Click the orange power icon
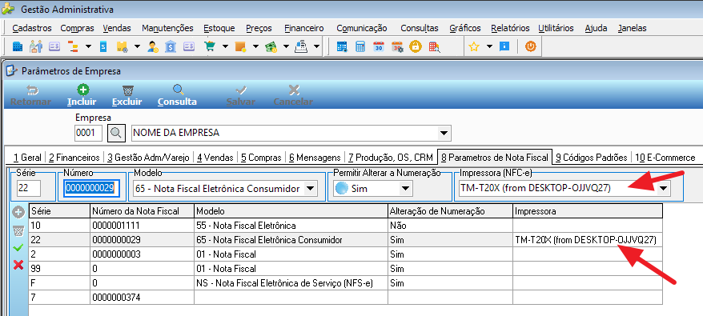 [x=530, y=46]
